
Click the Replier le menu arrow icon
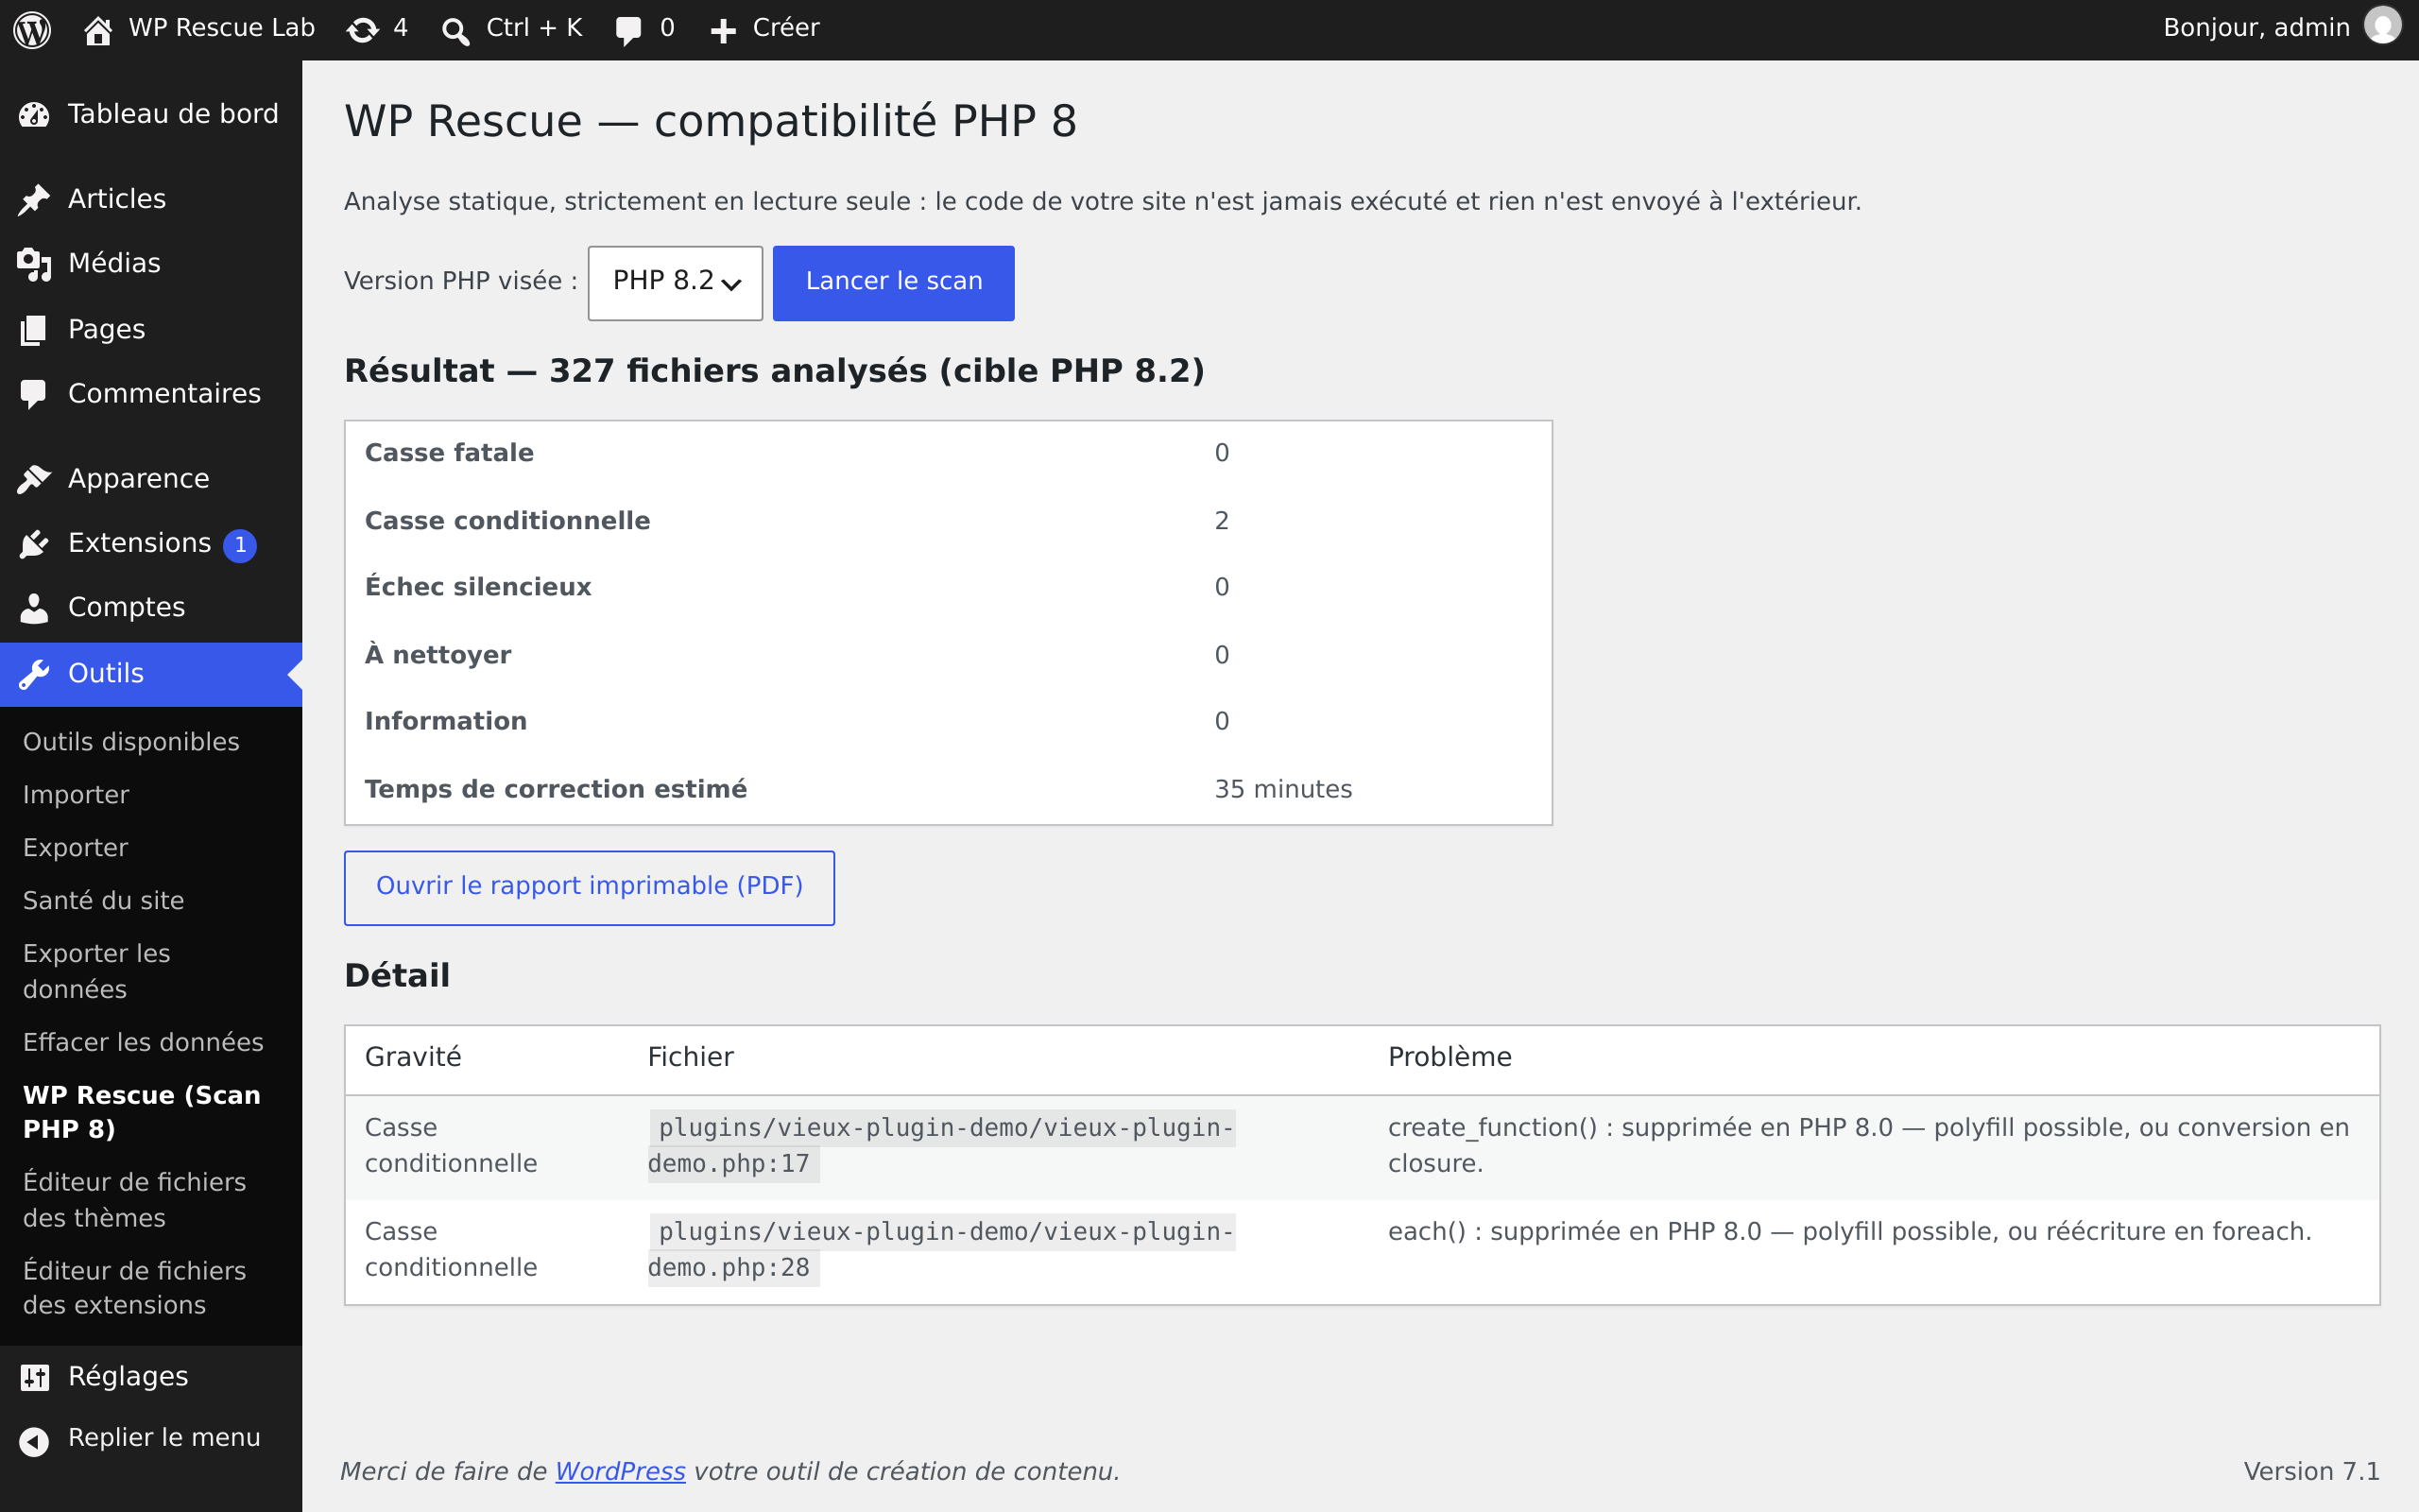pos(34,1441)
